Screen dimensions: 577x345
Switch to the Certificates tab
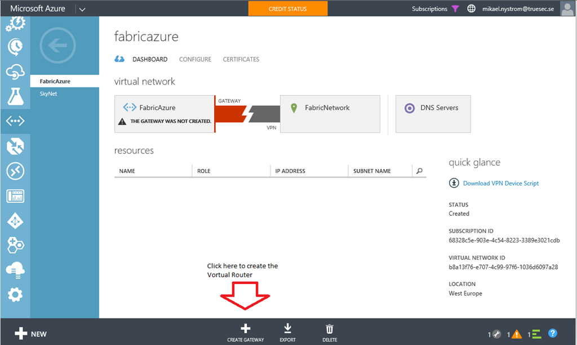coord(241,59)
